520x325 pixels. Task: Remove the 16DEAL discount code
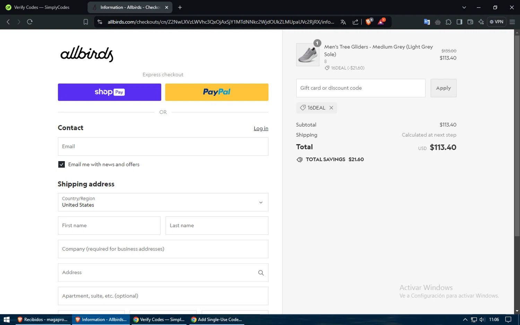coord(331,108)
